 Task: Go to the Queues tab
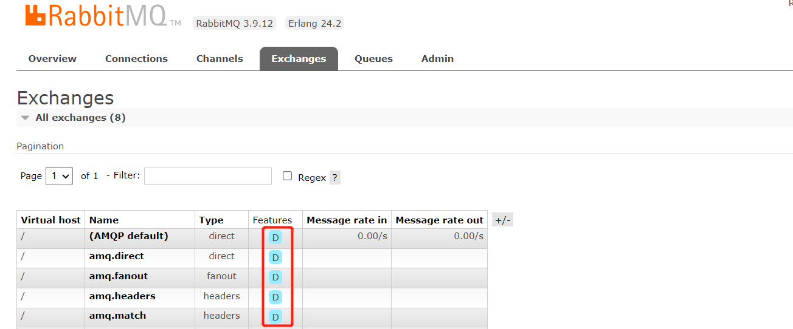point(373,59)
